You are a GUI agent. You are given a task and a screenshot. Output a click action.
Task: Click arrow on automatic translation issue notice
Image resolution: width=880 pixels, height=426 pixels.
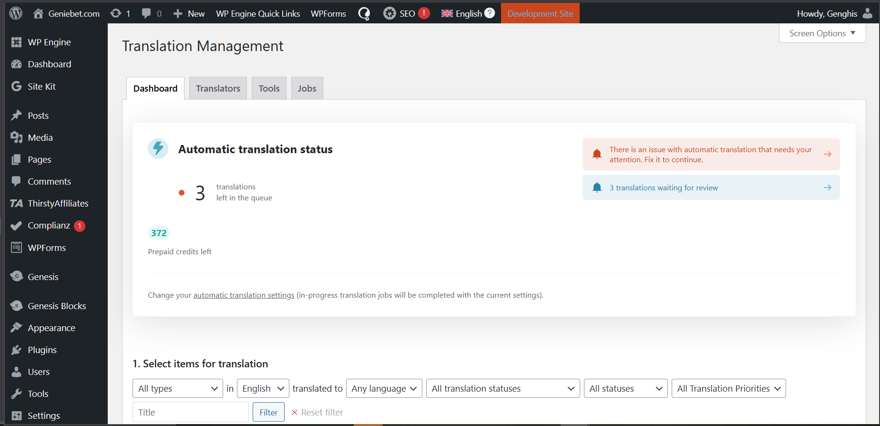828,154
